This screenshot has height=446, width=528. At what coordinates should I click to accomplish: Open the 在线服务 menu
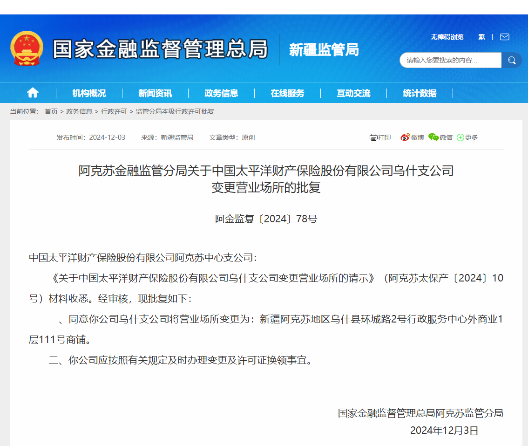tap(287, 93)
